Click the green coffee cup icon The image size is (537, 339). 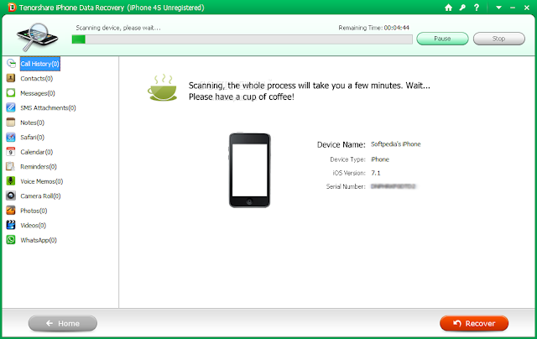point(162,87)
